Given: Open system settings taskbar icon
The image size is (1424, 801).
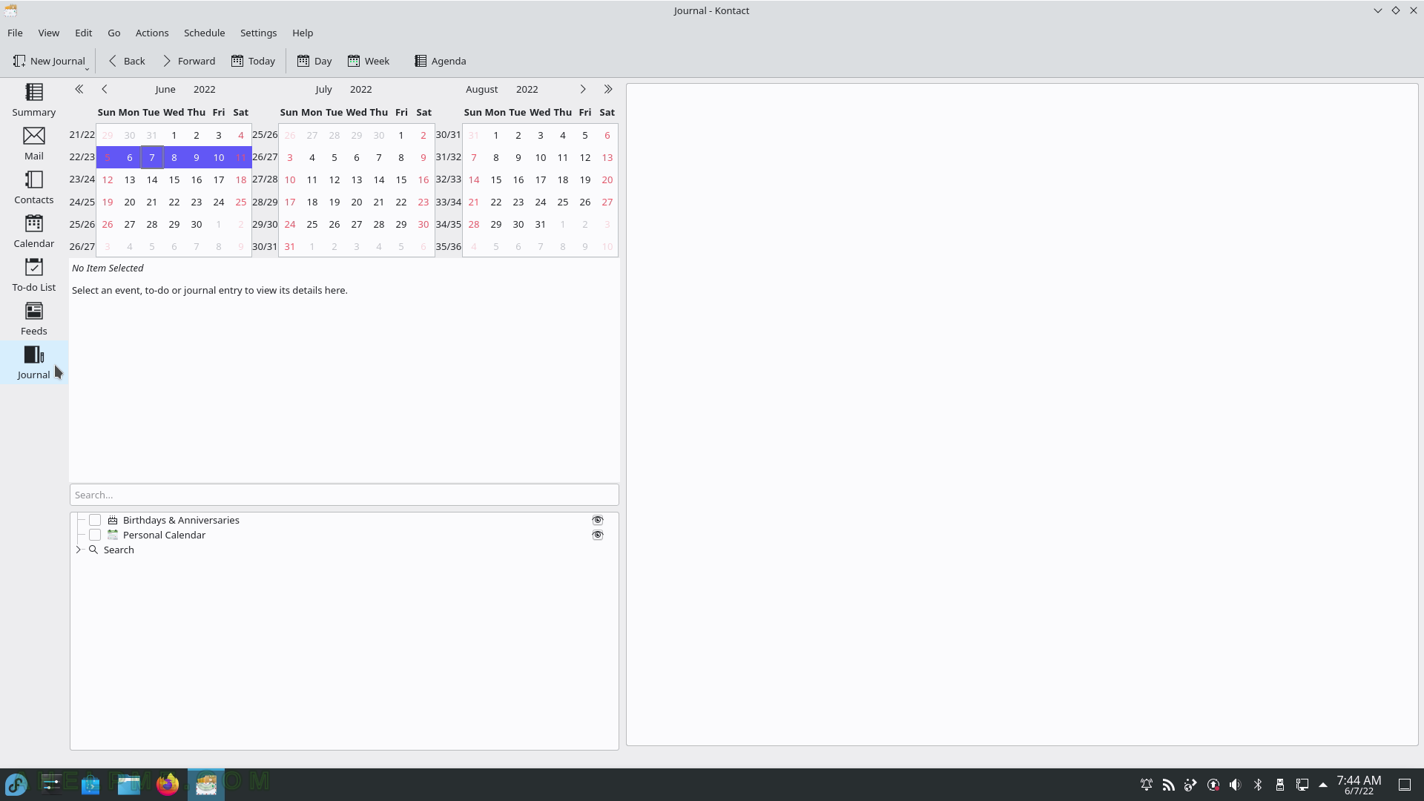Looking at the screenshot, I should point(52,784).
